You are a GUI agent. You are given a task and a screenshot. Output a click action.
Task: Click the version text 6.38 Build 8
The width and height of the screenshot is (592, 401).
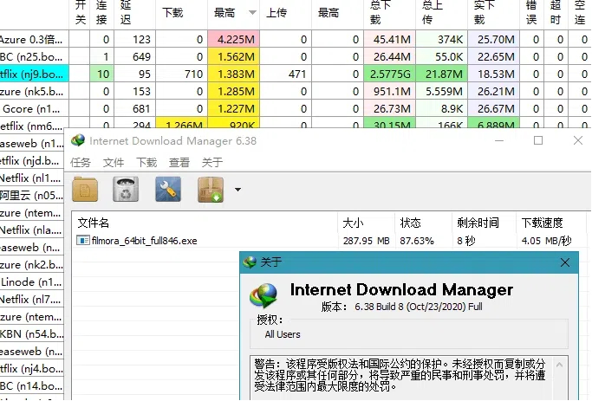click(419, 307)
